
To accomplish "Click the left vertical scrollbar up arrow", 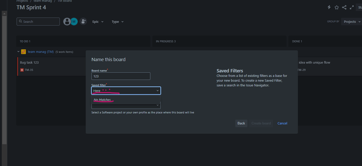I will point(4,14).
